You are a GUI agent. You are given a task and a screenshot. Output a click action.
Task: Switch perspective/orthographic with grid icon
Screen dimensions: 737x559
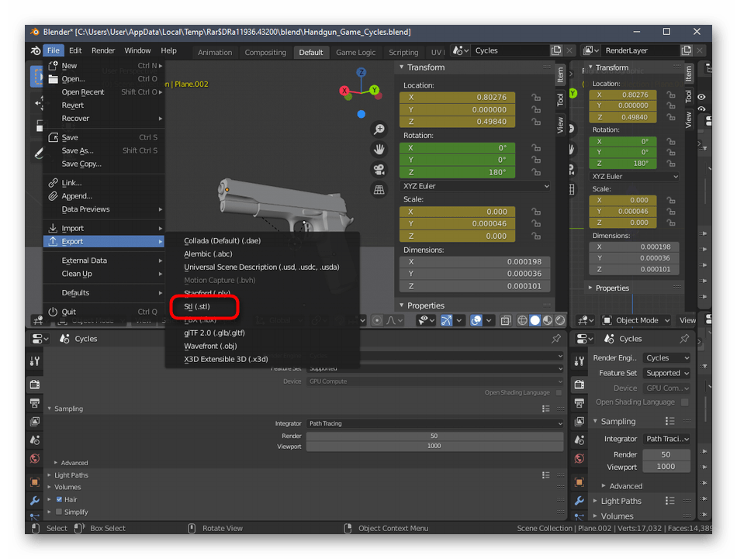pyautogui.click(x=379, y=190)
